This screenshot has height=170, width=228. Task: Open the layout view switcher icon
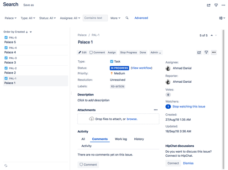pos(222,18)
